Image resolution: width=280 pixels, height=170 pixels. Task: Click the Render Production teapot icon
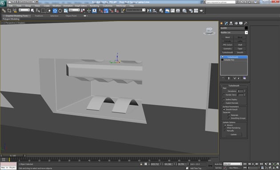pos(202,11)
